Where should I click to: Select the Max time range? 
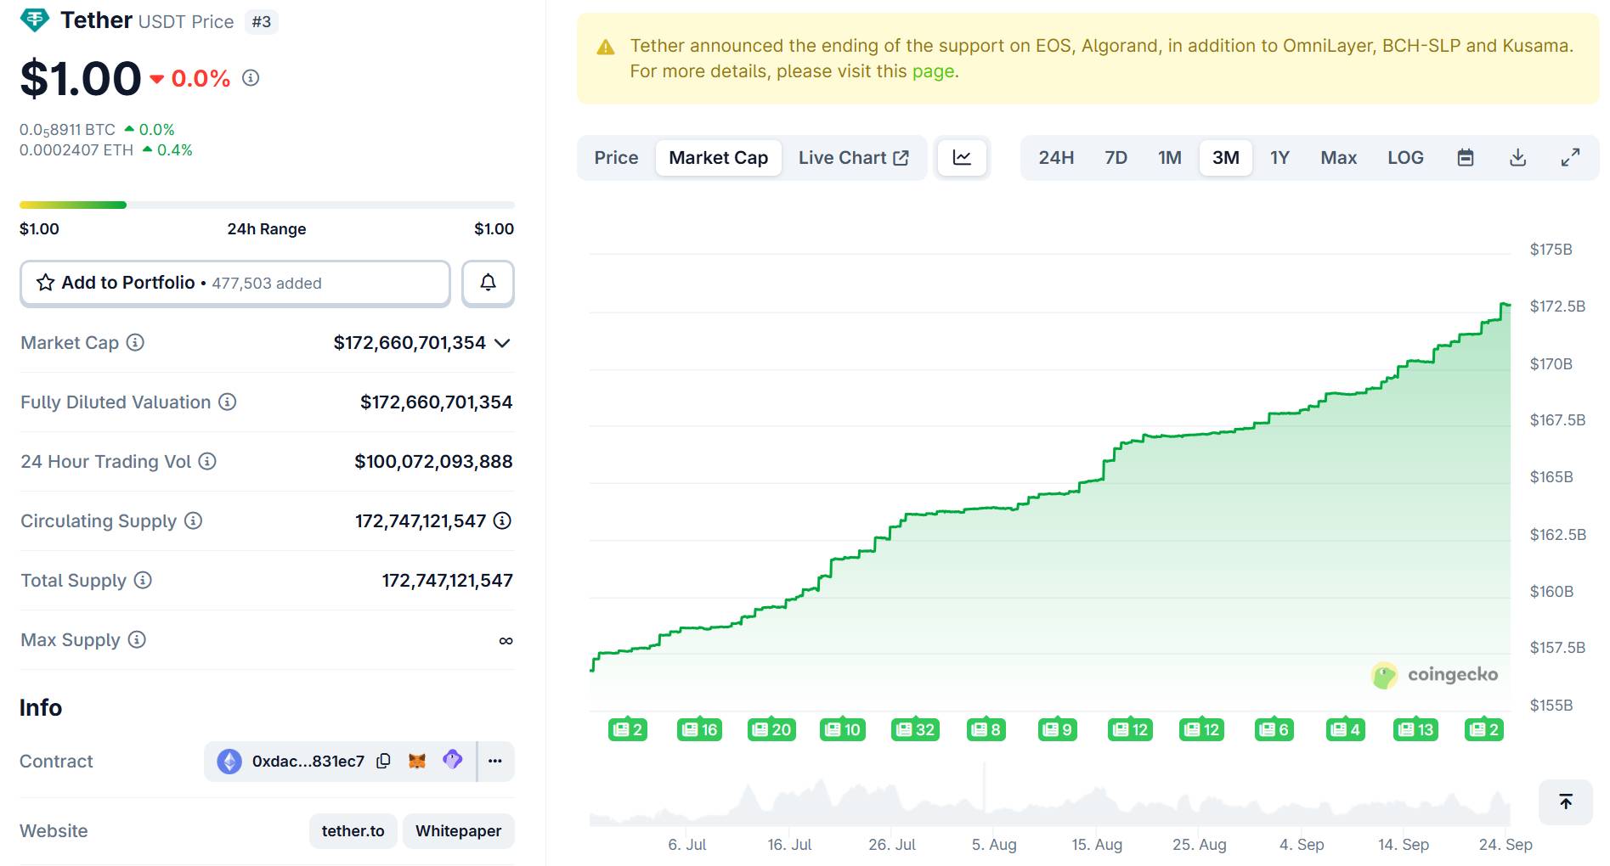[x=1339, y=158]
